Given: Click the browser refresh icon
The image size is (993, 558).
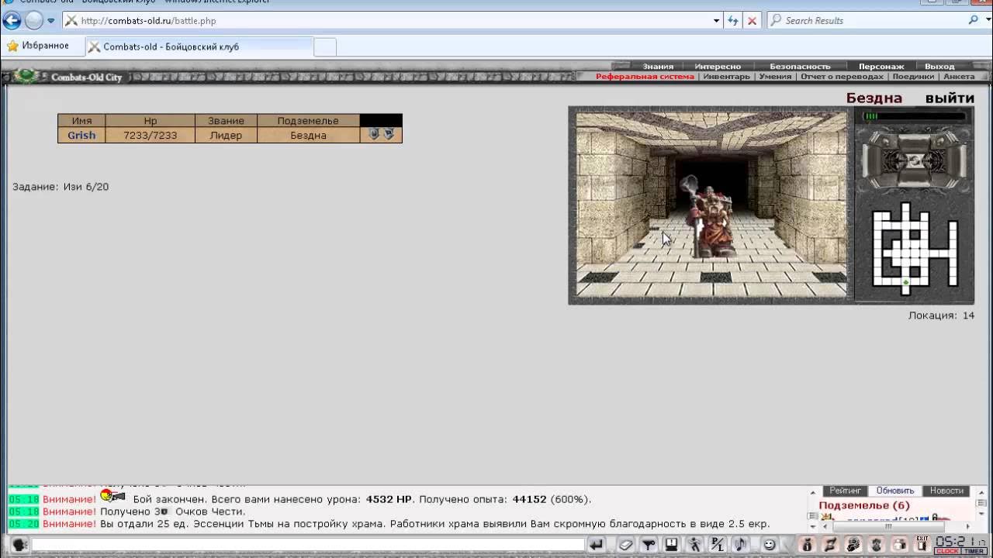Looking at the screenshot, I should pos(733,21).
